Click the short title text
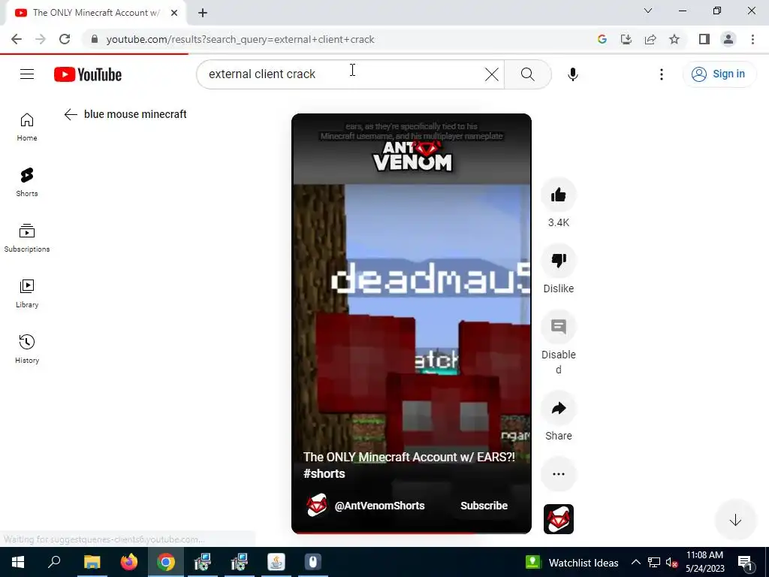This screenshot has width=769, height=577. click(409, 464)
